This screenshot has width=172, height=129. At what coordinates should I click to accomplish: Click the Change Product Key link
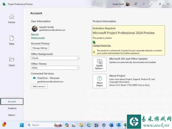click(102, 46)
